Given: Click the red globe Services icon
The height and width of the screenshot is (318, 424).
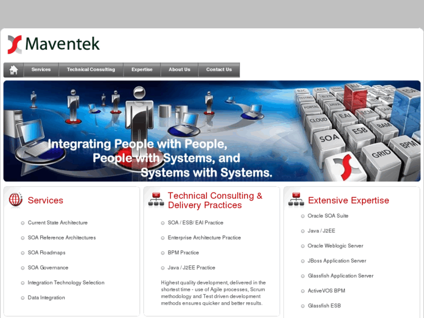Looking at the screenshot, I should (x=16, y=200).
